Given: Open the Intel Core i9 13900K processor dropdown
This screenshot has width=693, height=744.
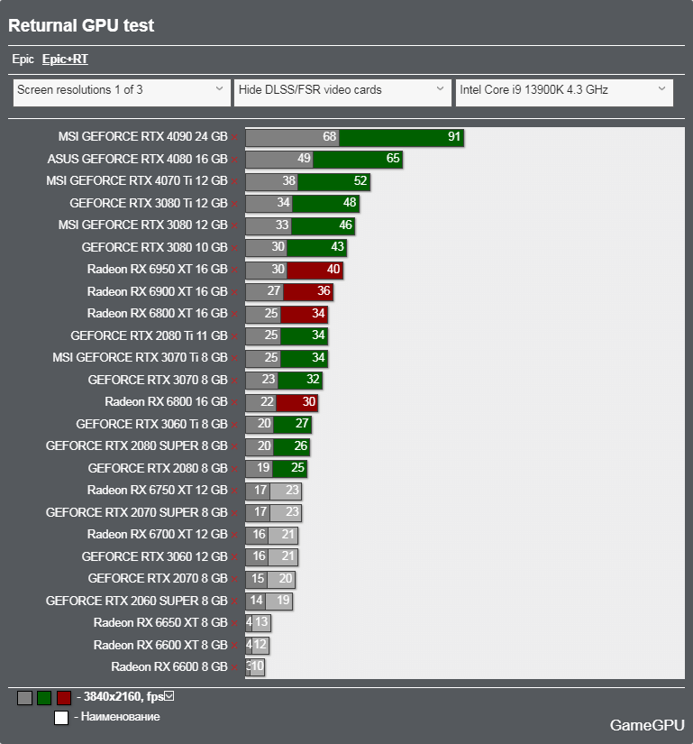Looking at the screenshot, I should coord(564,93).
